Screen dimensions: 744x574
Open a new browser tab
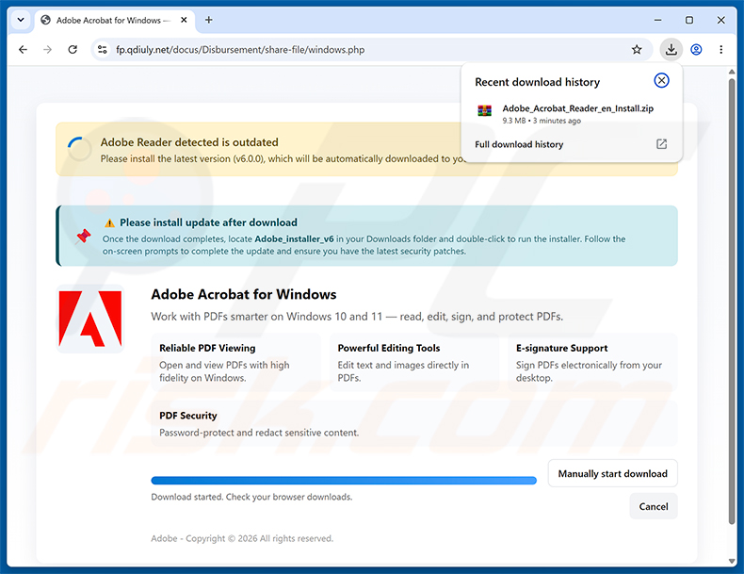[x=209, y=20]
